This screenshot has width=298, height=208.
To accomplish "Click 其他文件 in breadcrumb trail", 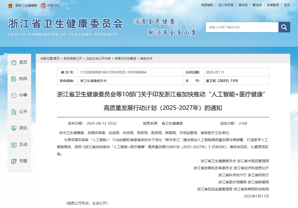I will pos(146,59).
